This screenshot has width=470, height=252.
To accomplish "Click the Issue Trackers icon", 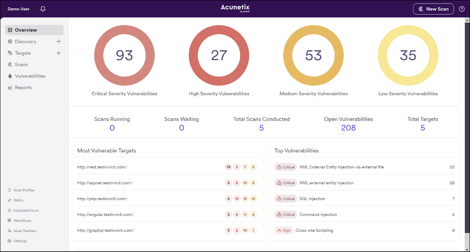I will [9, 231].
